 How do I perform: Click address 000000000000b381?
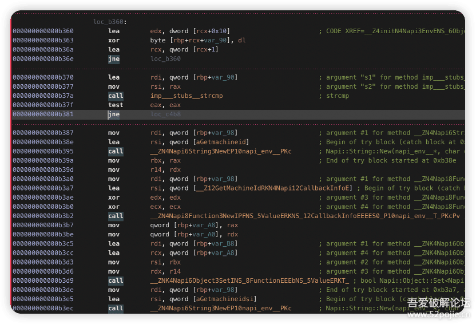point(43,114)
